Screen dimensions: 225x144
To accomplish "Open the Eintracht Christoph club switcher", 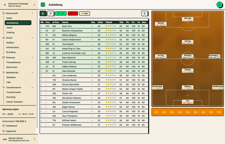I will point(19,5).
